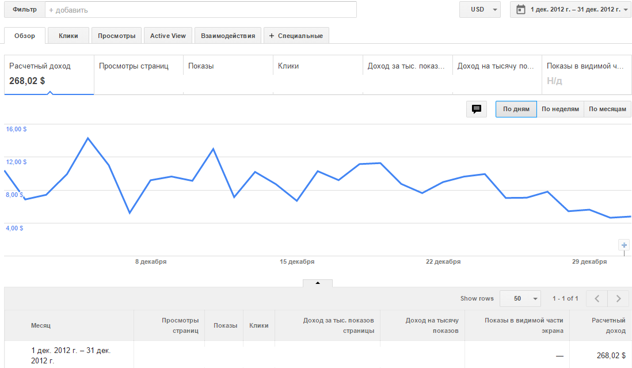632x368 pixels.
Task: Switch to the Взаимодействия tab
Action: point(228,36)
